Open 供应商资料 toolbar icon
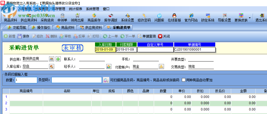 coord(29,18)
